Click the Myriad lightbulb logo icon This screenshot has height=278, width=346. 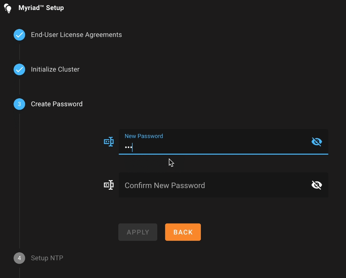click(8, 8)
